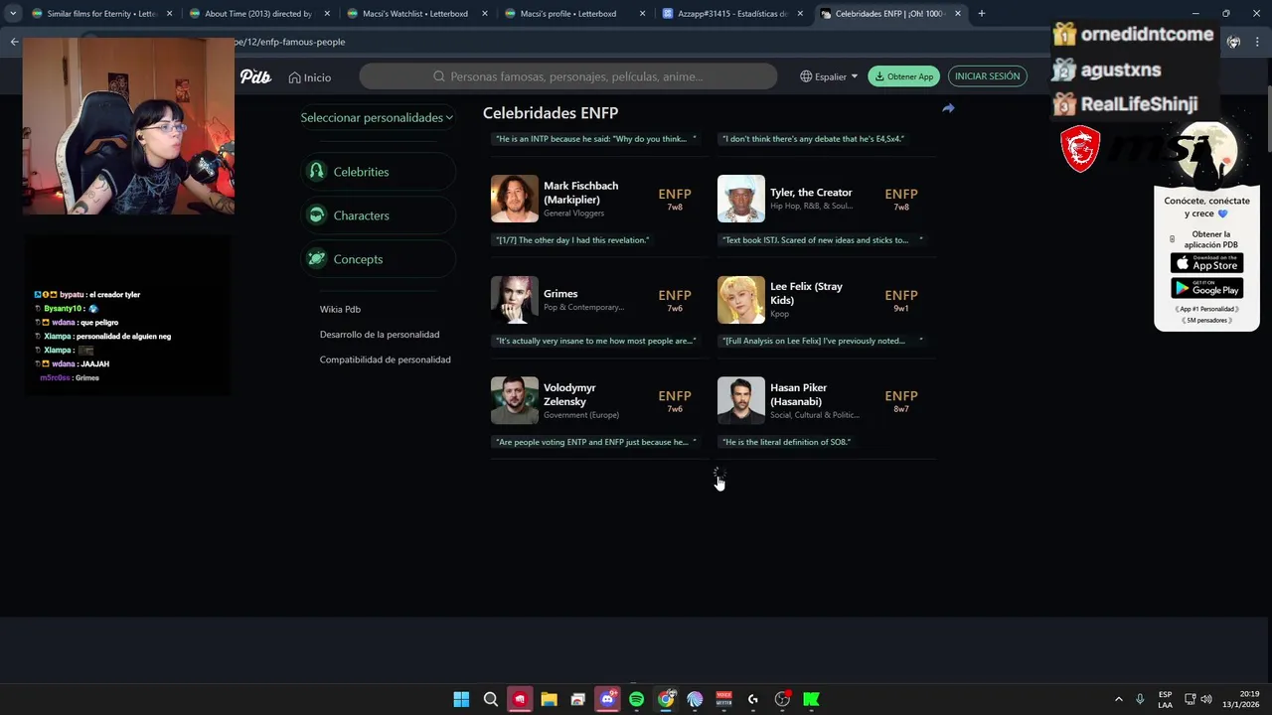This screenshot has width=1272, height=715.
Task: Open comment "He is the literal definition of SO8."
Action: pos(786,442)
